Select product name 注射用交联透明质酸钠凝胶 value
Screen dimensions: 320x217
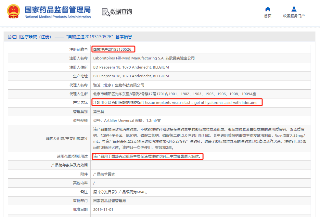tap(175, 103)
